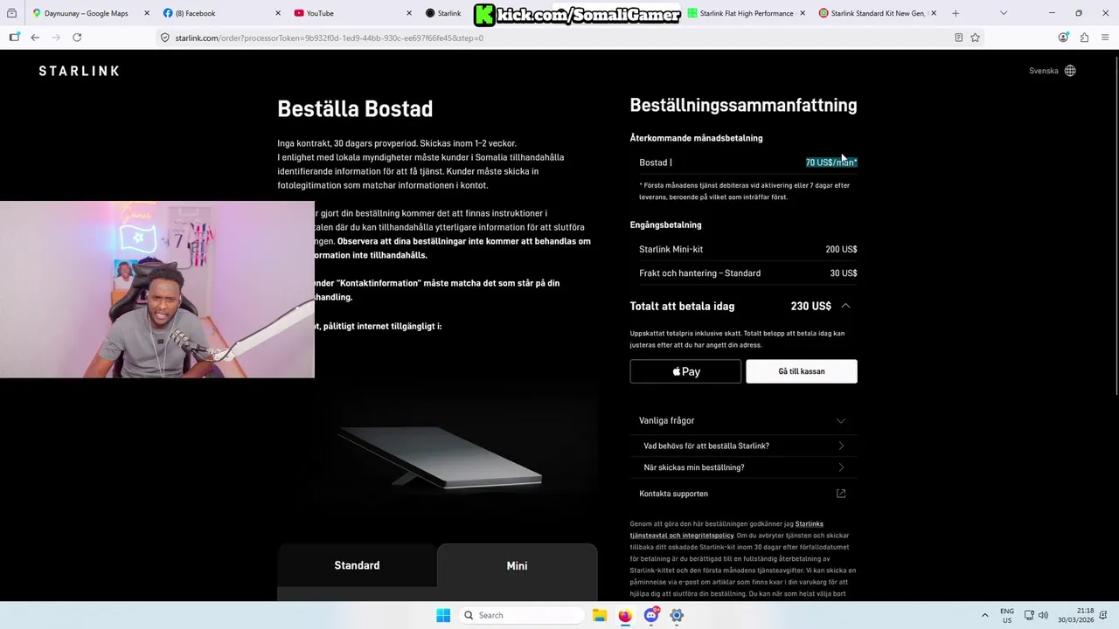Click the Gå till kassan button
The width and height of the screenshot is (1119, 629).
pyautogui.click(x=802, y=371)
